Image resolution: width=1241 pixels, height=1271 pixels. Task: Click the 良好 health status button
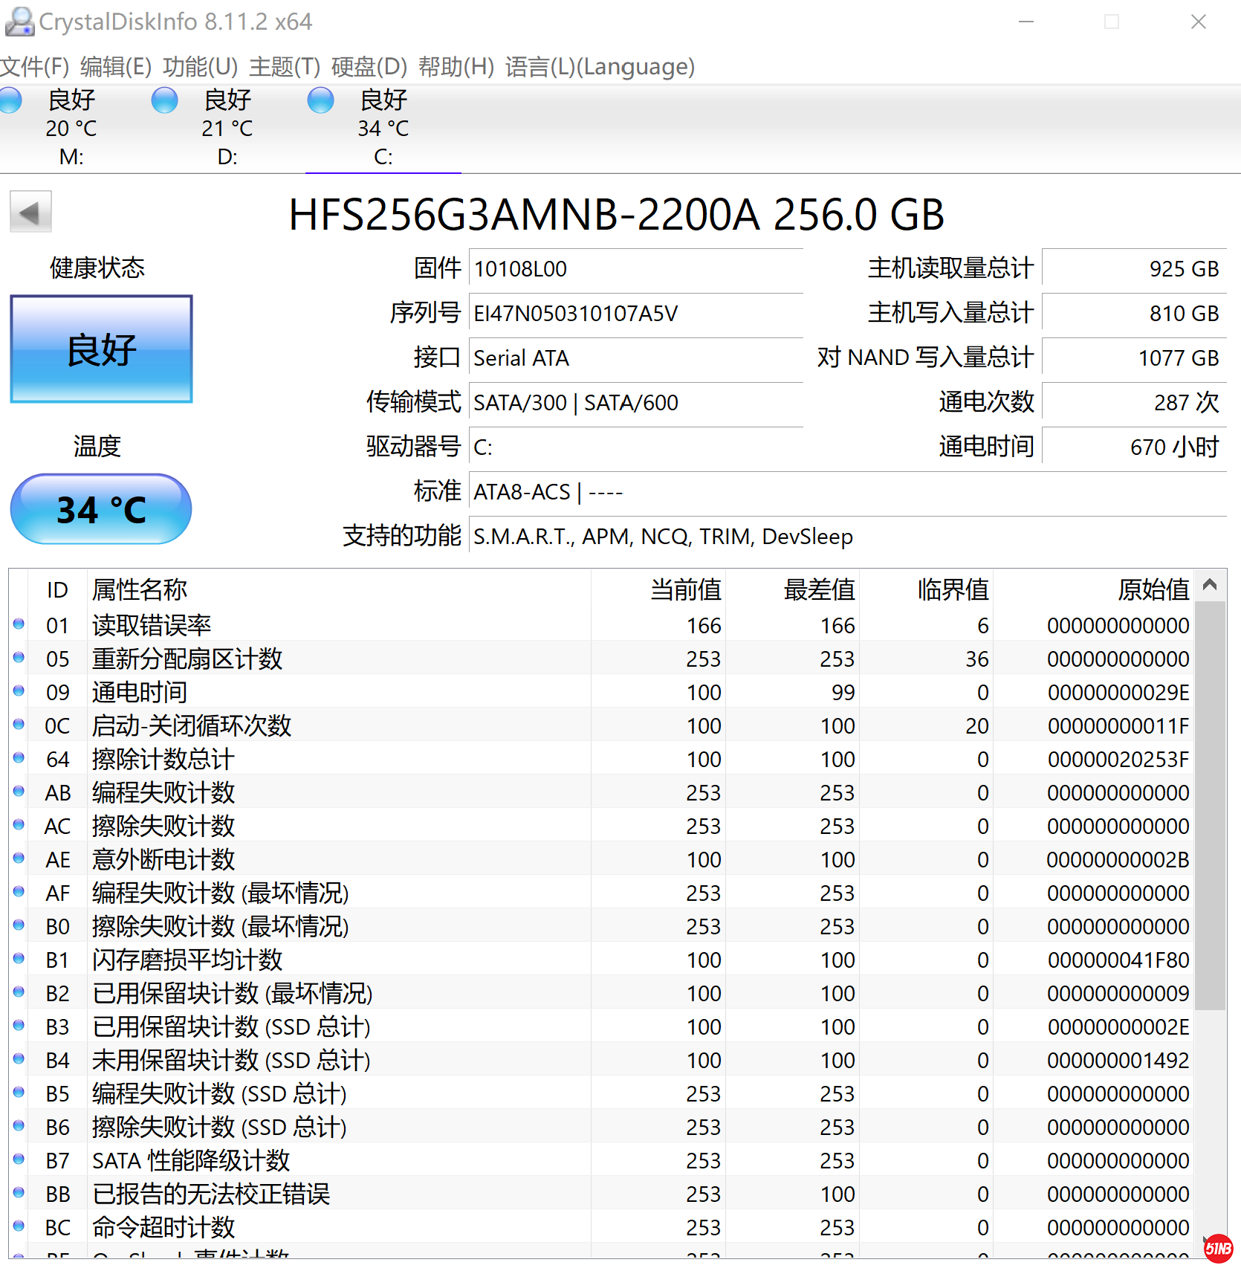click(102, 349)
